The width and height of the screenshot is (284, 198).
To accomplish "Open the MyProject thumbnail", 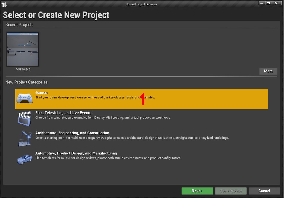I will (23, 49).
